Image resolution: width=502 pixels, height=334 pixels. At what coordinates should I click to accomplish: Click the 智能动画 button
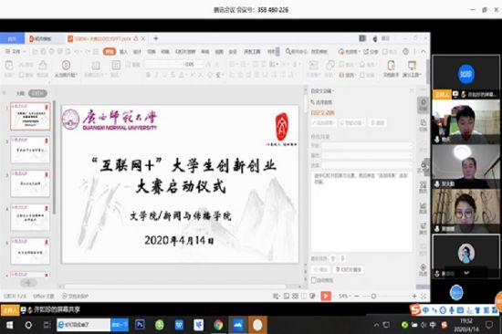tap(352, 122)
